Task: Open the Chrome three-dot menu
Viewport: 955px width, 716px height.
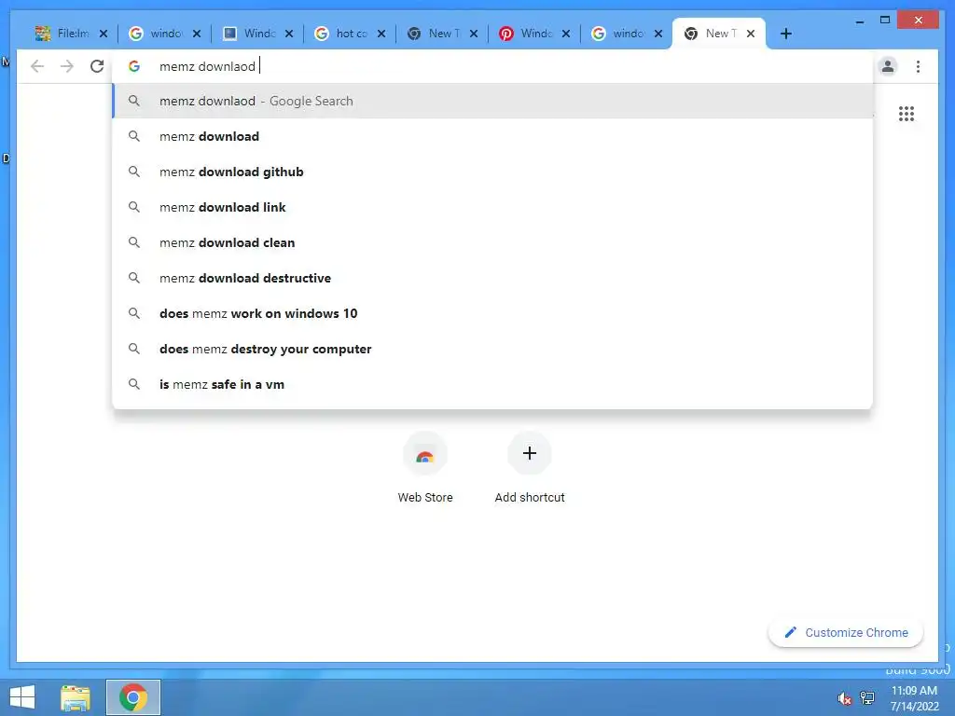Action: 918,66
